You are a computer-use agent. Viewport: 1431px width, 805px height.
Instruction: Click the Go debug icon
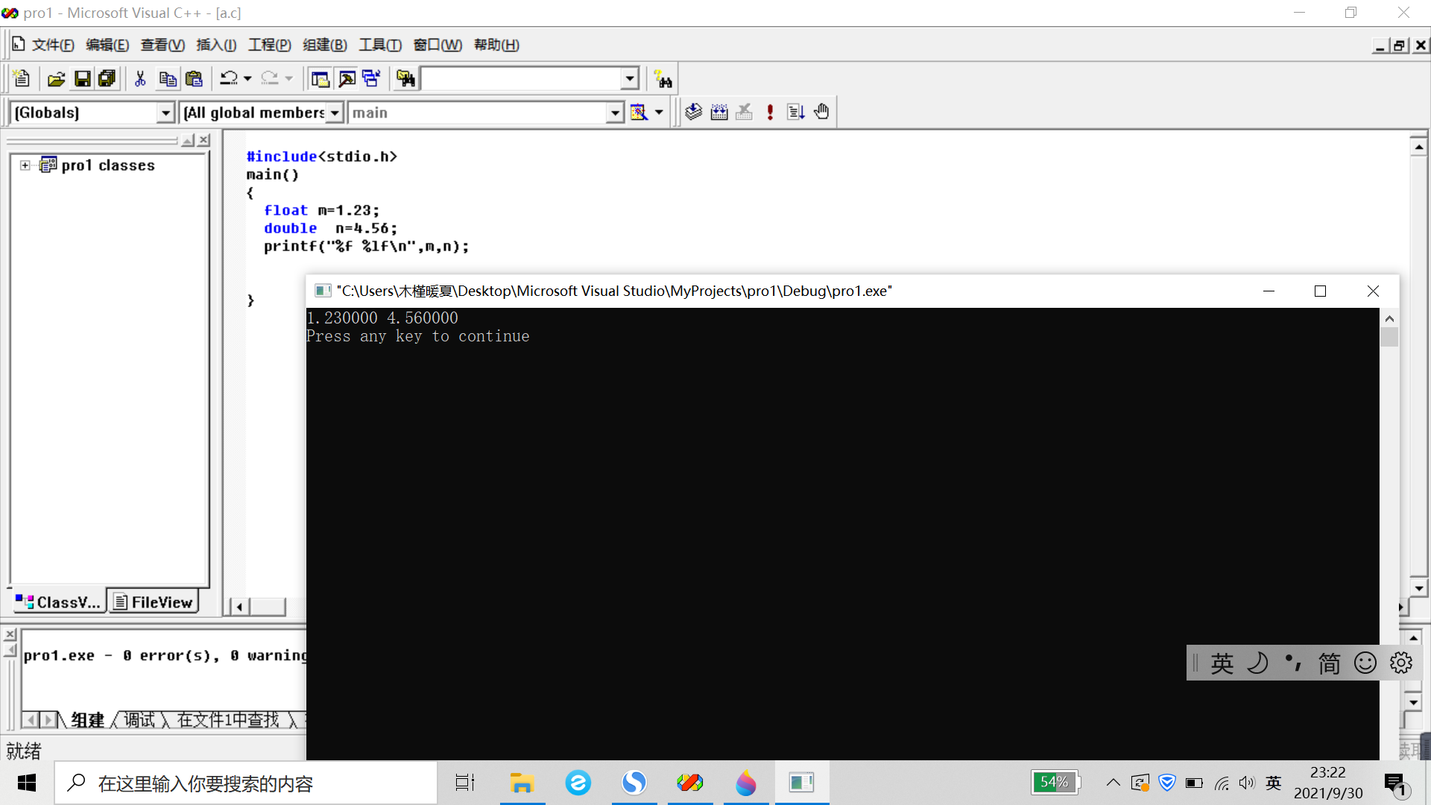coord(795,113)
